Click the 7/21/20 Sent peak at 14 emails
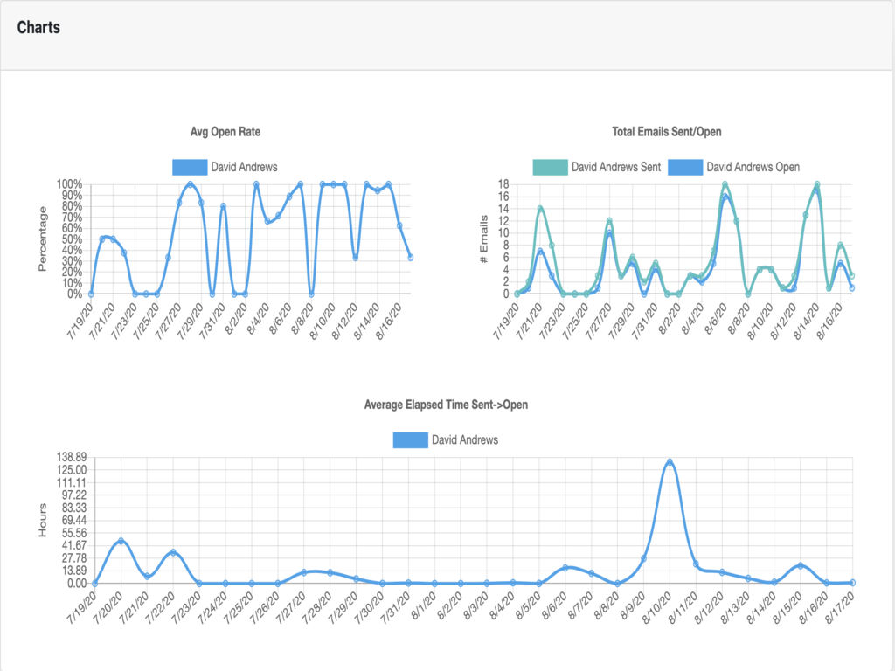The width and height of the screenshot is (895, 671). (541, 209)
